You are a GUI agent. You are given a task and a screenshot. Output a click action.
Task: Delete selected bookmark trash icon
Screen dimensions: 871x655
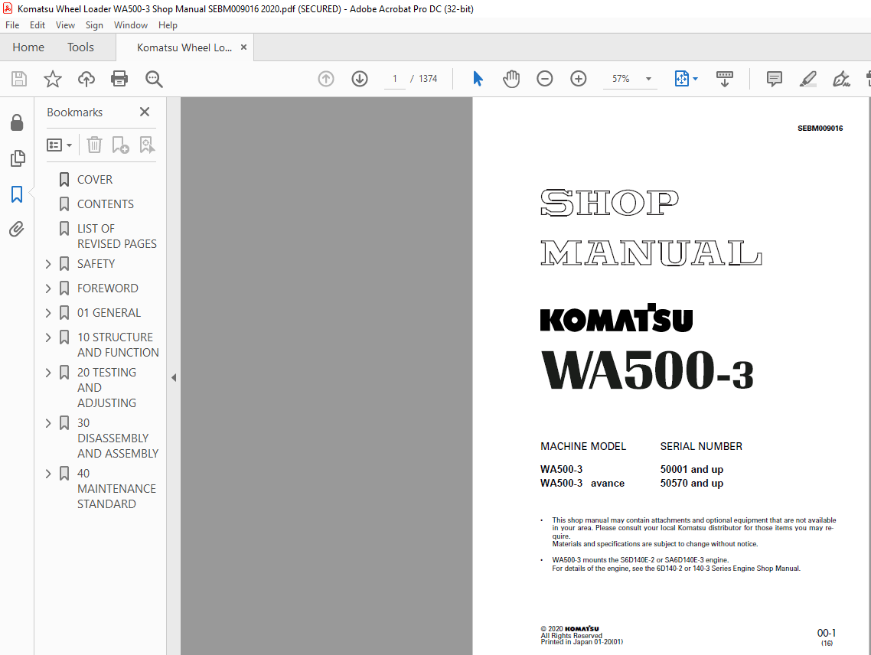click(x=94, y=145)
